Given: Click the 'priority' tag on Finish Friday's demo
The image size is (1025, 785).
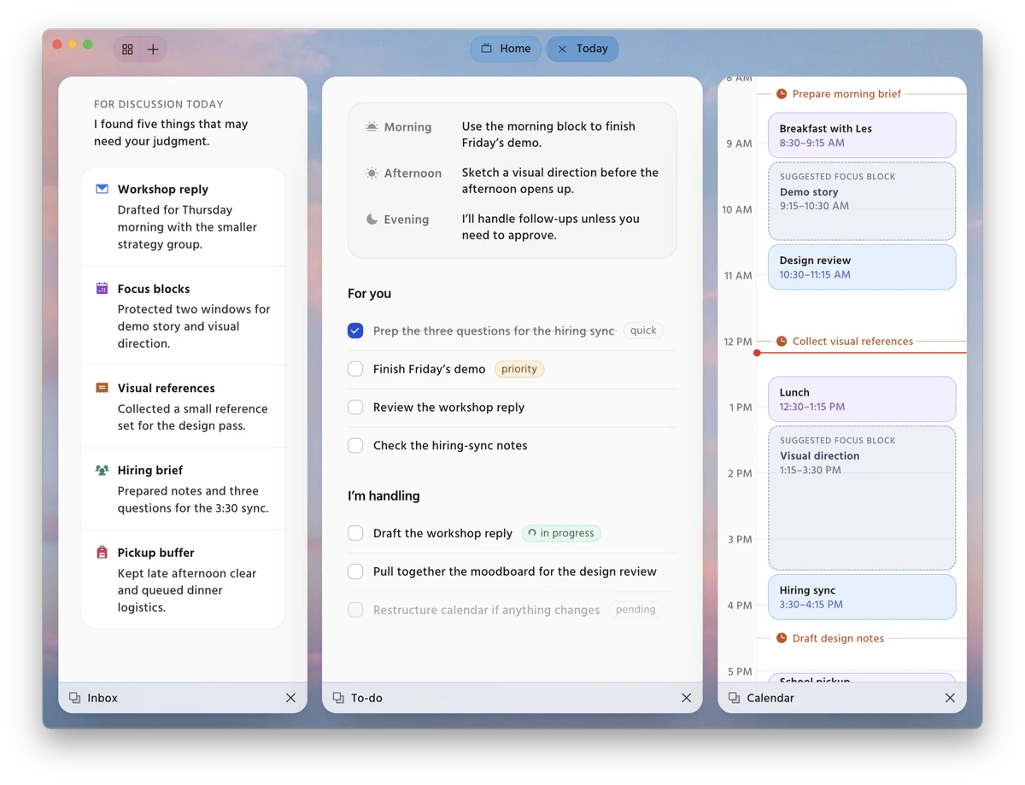Looking at the screenshot, I should pyautogui.click(x=519, y=369).
